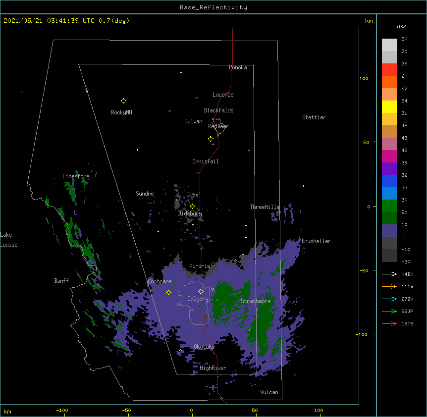The image size is (427, 417).
Task: Click the Vulcan label
Action: pyautogui.click(x=269, y=392)
